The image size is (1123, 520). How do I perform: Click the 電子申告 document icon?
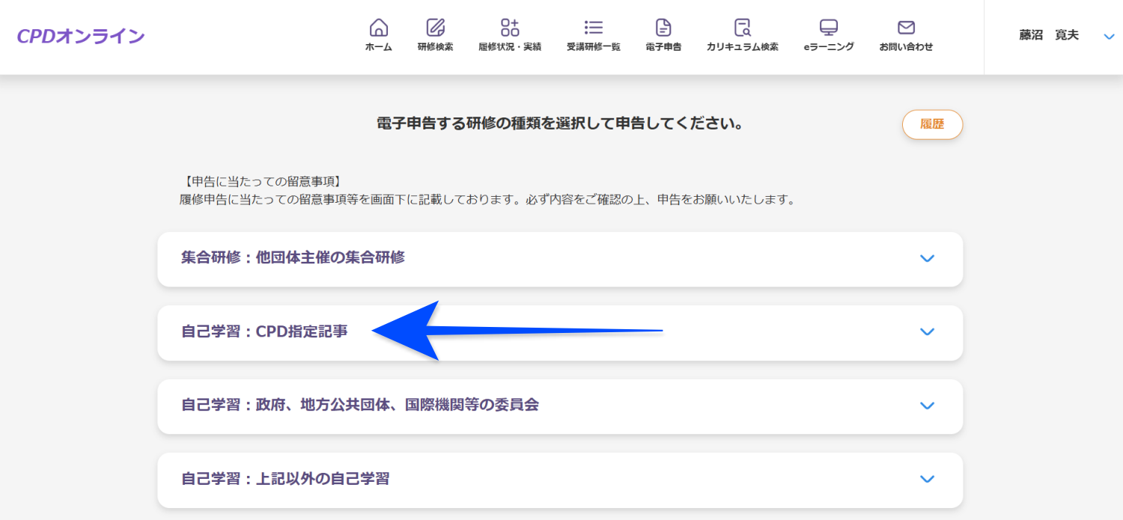tap(663, 28)
